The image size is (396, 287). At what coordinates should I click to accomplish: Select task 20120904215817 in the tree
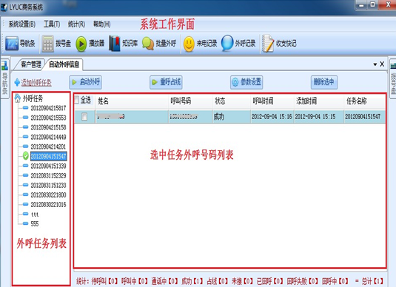(48, 108)
